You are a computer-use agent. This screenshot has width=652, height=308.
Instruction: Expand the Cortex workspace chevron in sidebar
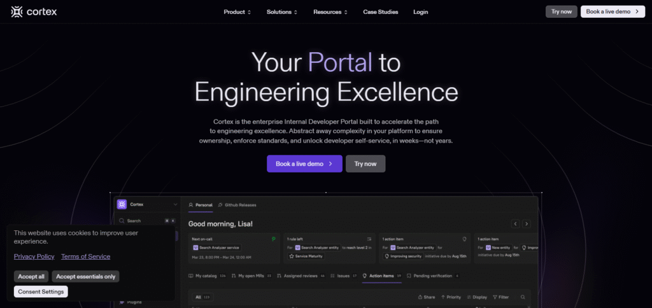click(x=176, y=204)
